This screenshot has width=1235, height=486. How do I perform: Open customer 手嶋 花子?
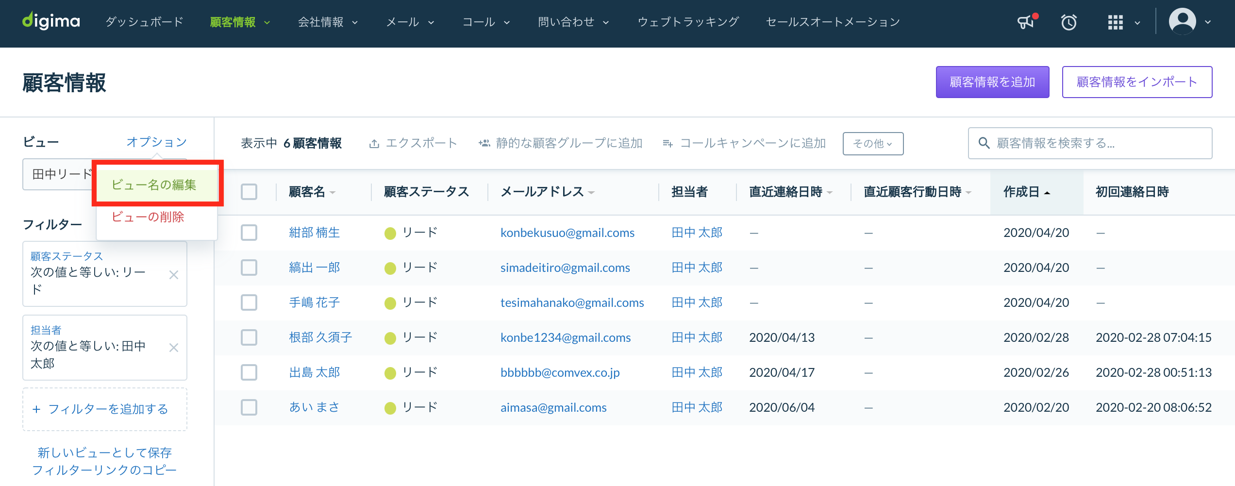pos(315,302)
